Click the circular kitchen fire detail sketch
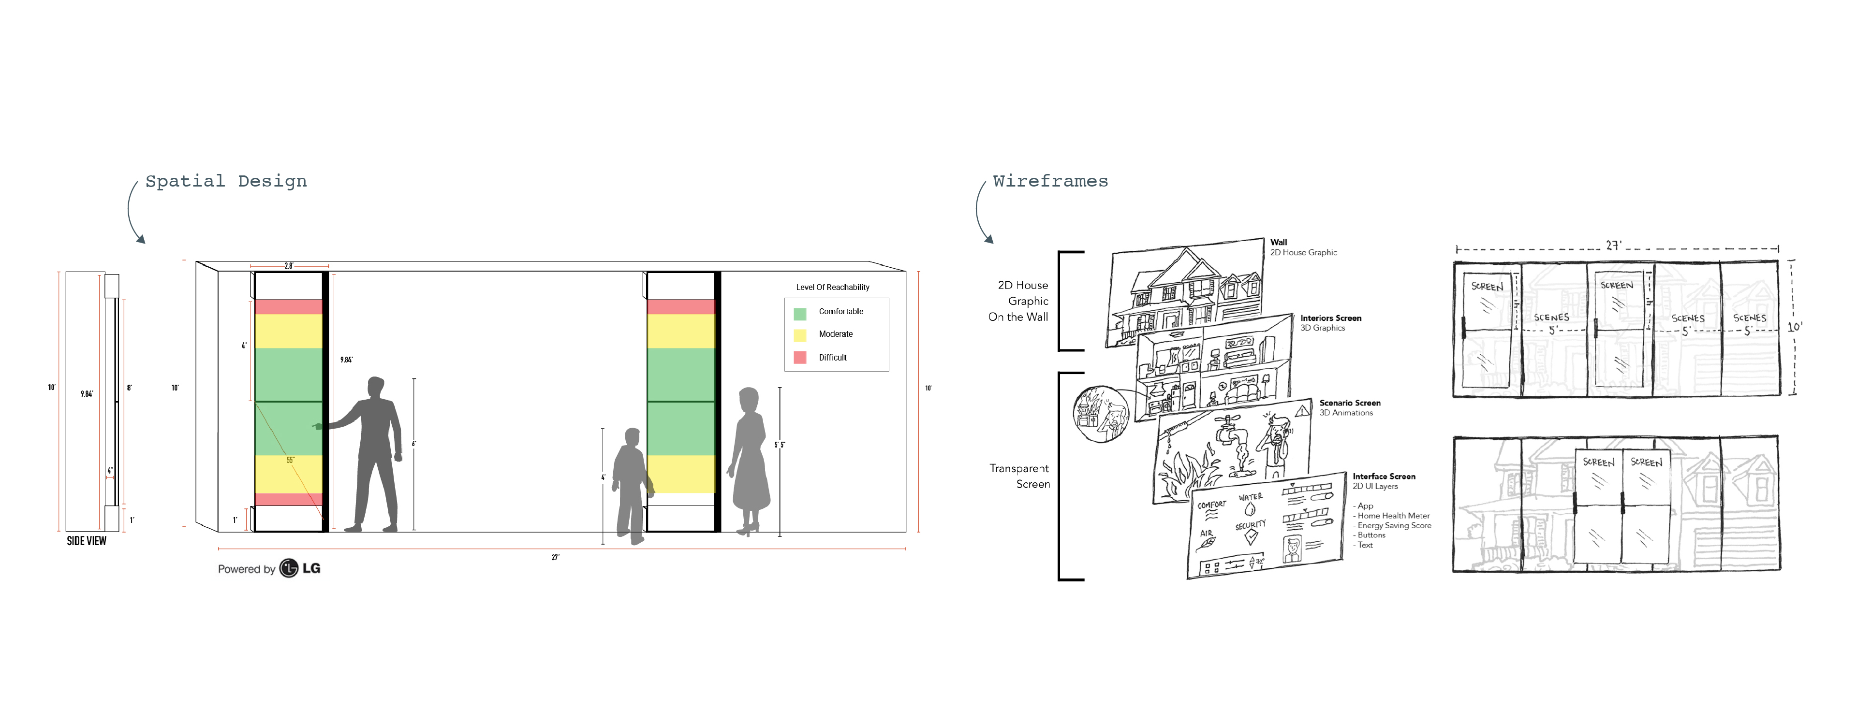 [x=1101, y=414]
